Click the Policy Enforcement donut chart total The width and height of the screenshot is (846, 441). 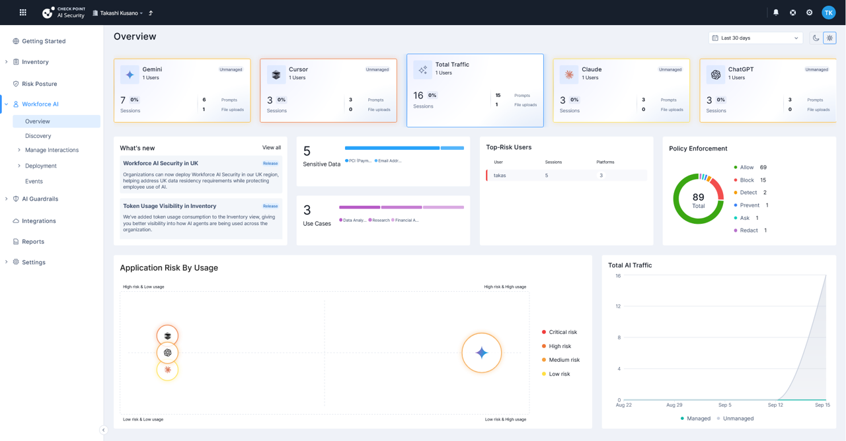tap(699, 200)
